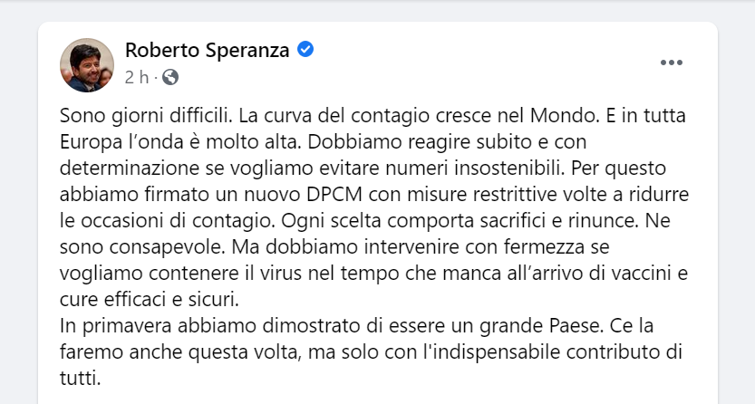Click the final word "tutti." of the post
The image size is (755, 404).
[81, 378]
